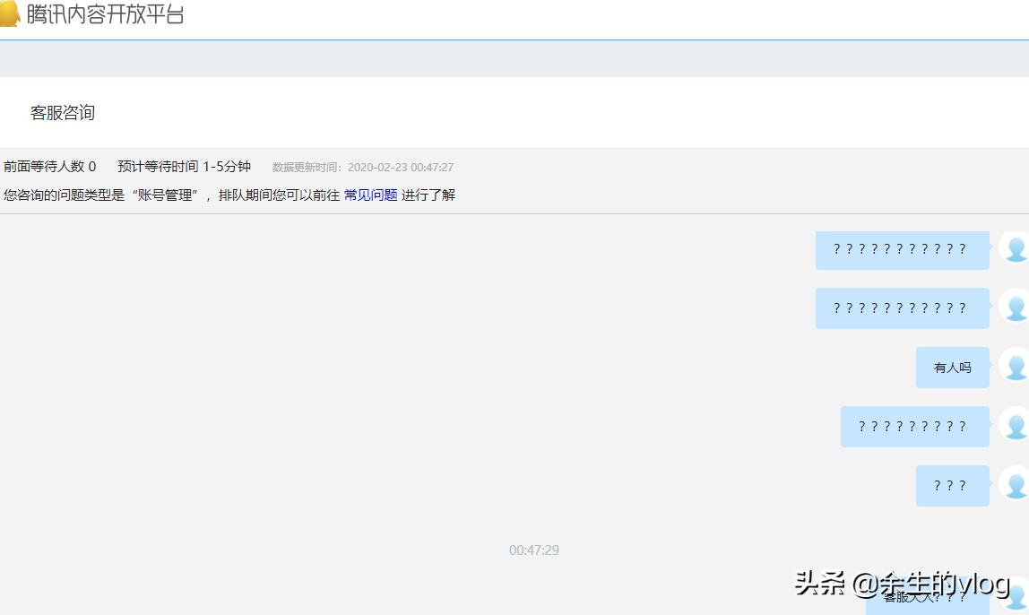Click the first ?????????? chat bubble
The width and height of the screenshot is (1029, 615).
[902, 250]
